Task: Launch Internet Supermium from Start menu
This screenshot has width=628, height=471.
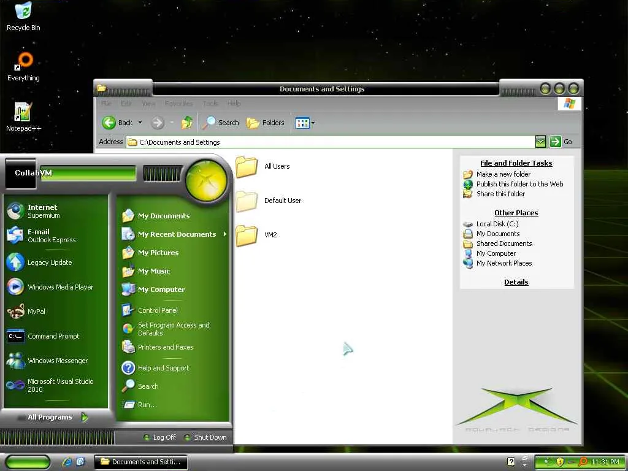Action: 56,211
